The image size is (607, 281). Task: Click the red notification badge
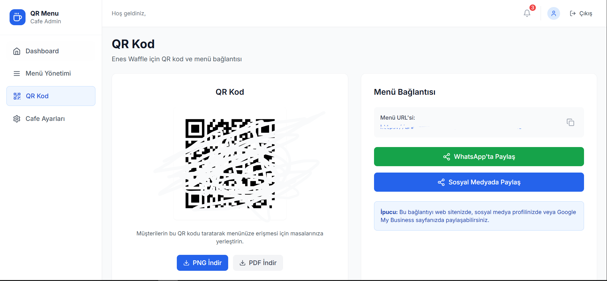(x=533, y=8)
